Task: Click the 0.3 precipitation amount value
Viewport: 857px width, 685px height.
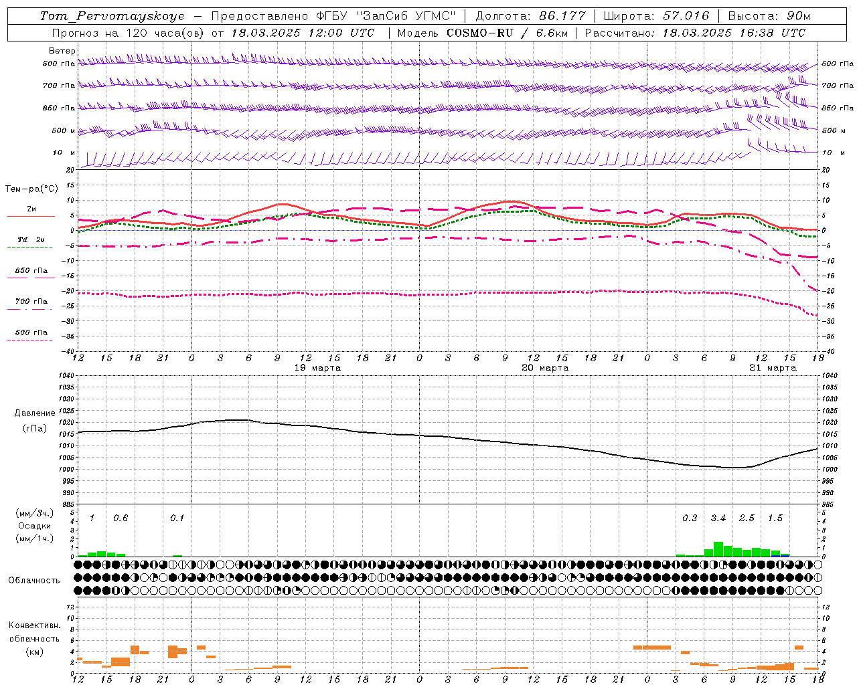Action: tap(690, 518)
